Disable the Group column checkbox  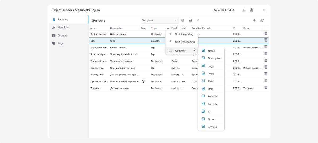[203, 119]
